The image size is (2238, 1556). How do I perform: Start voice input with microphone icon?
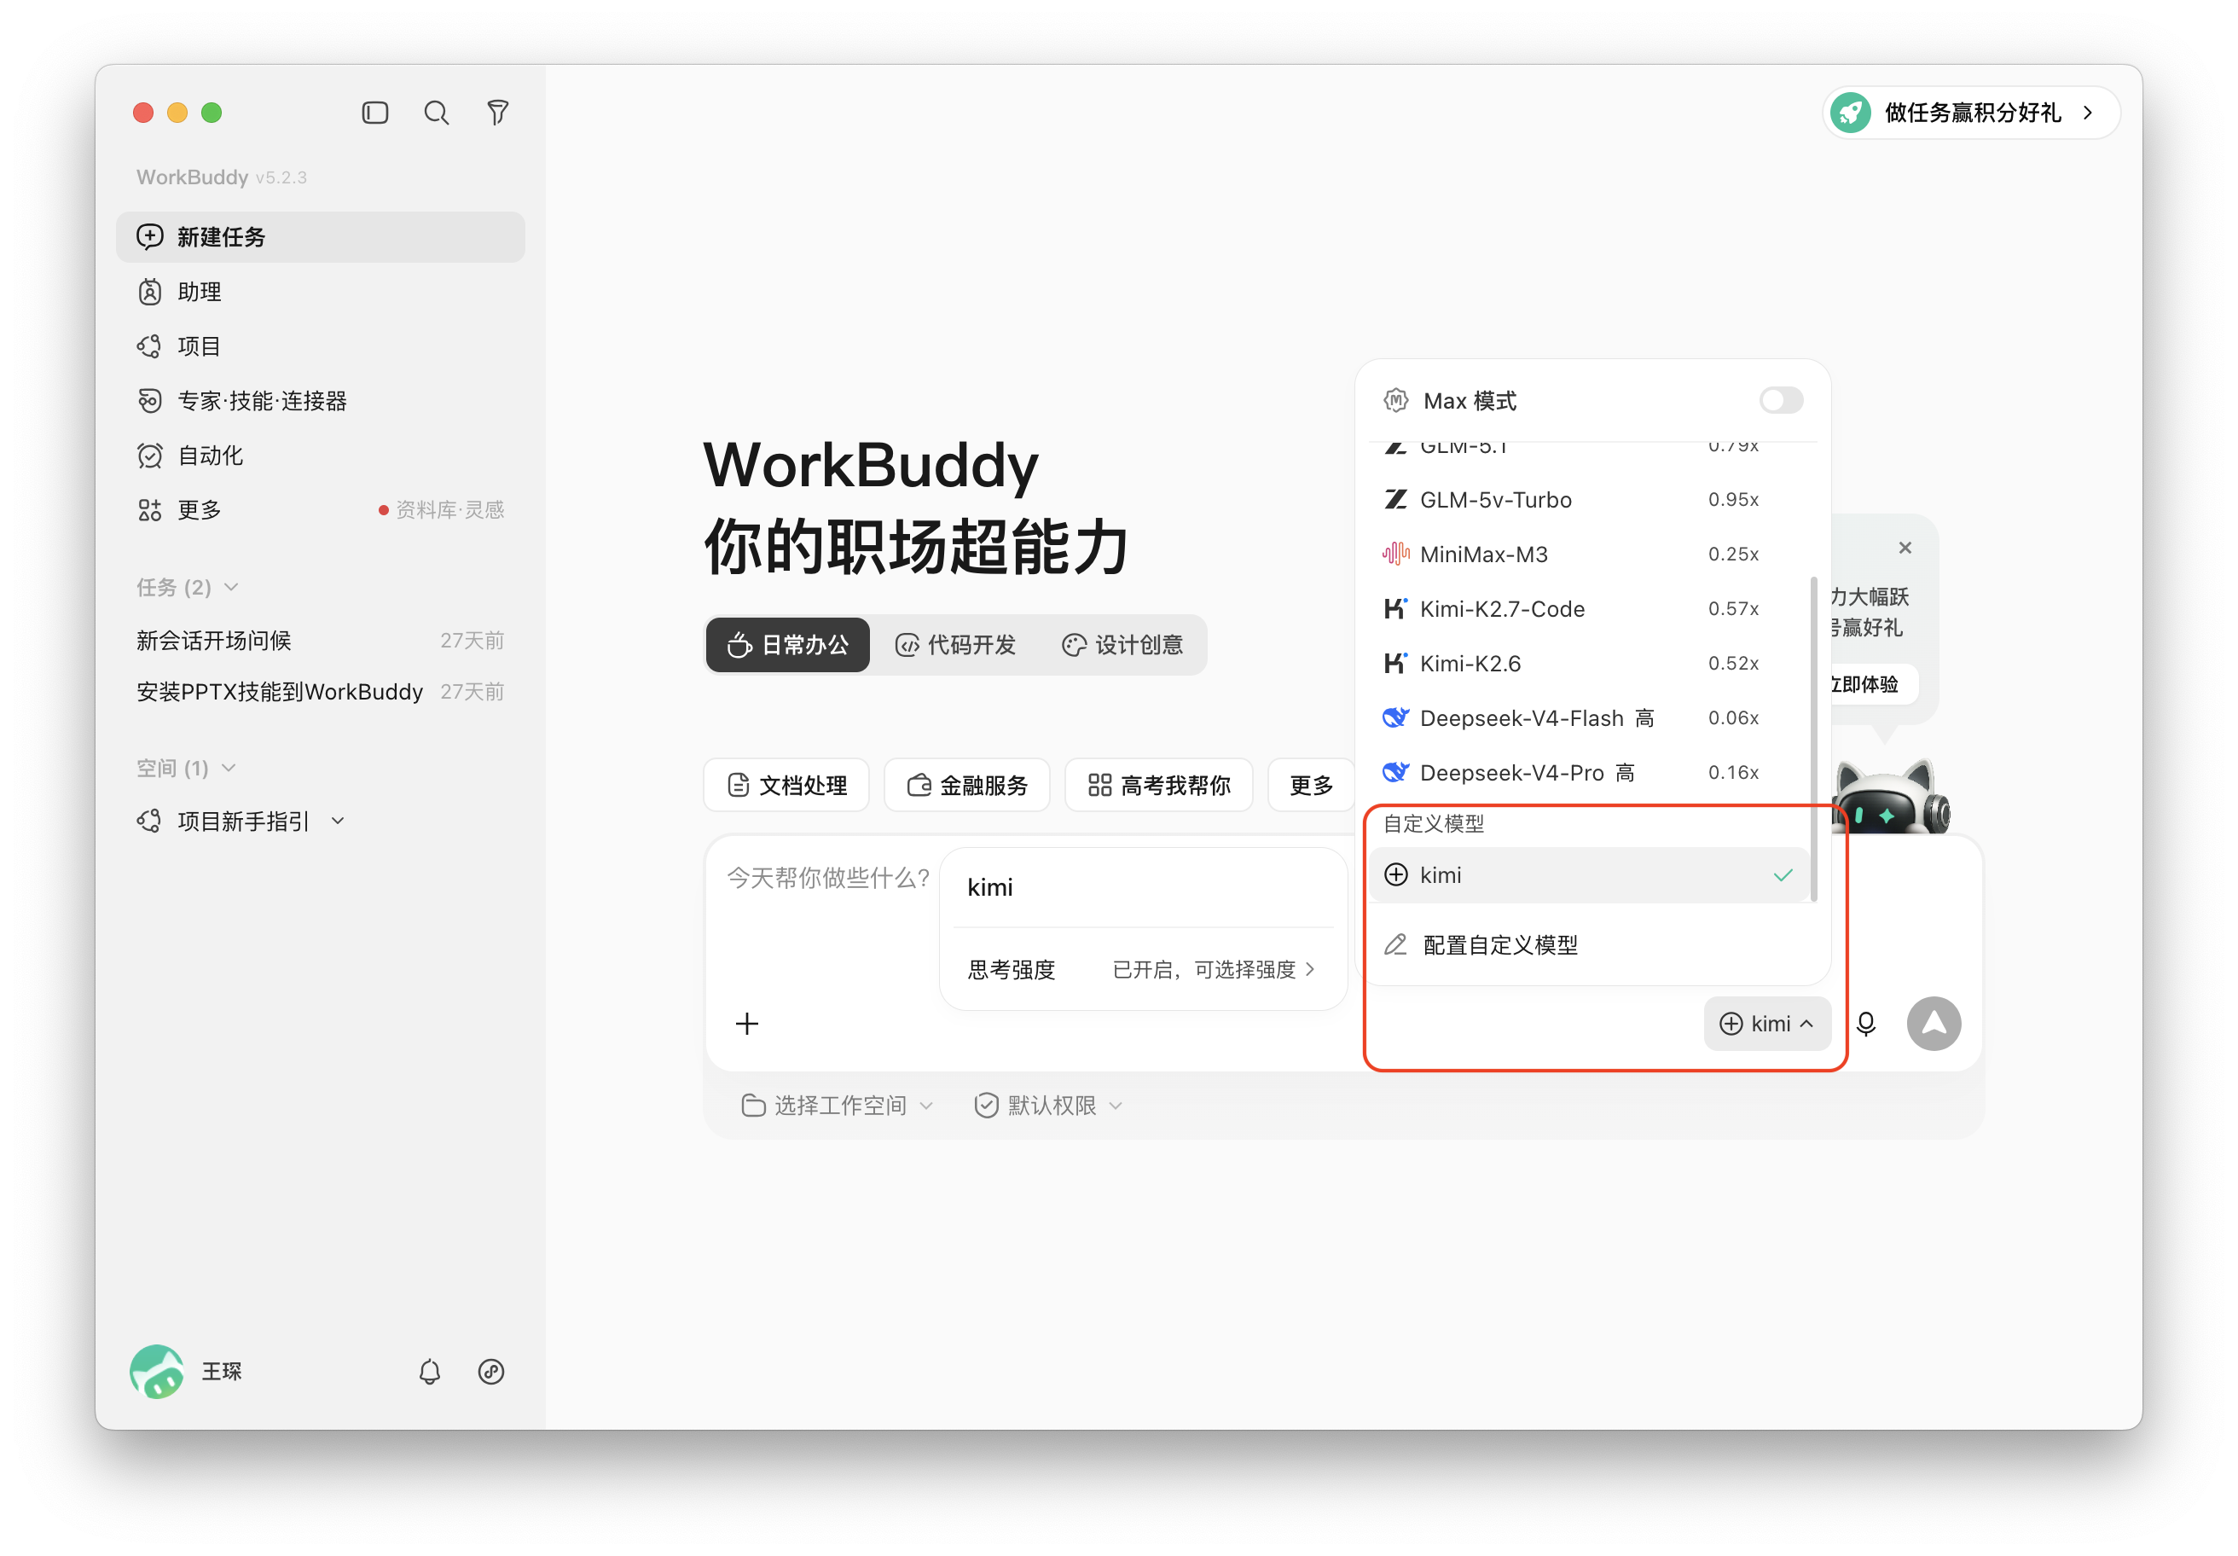[1865, 1024]
